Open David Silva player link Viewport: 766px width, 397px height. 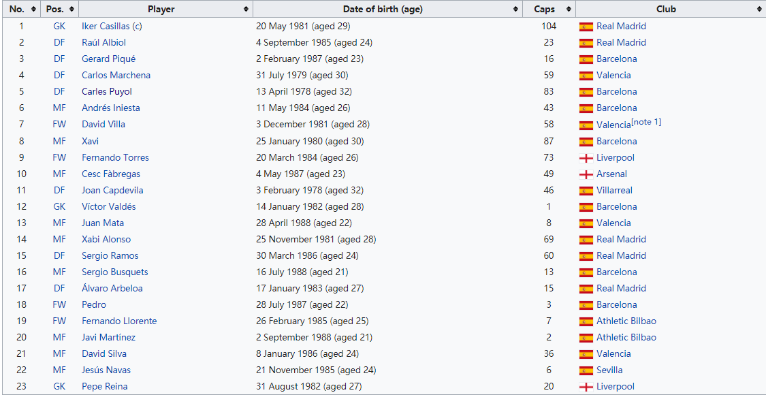(x=104, y=353)
